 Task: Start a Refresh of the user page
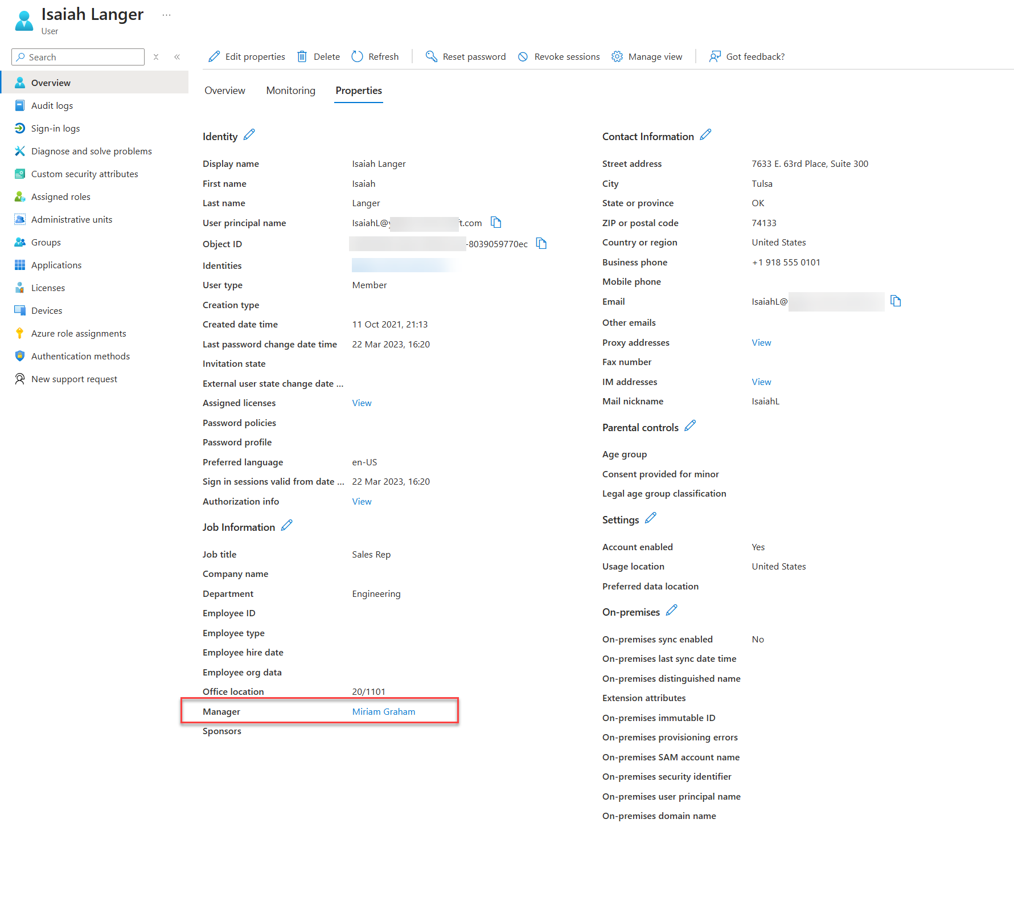coord(375,56)
